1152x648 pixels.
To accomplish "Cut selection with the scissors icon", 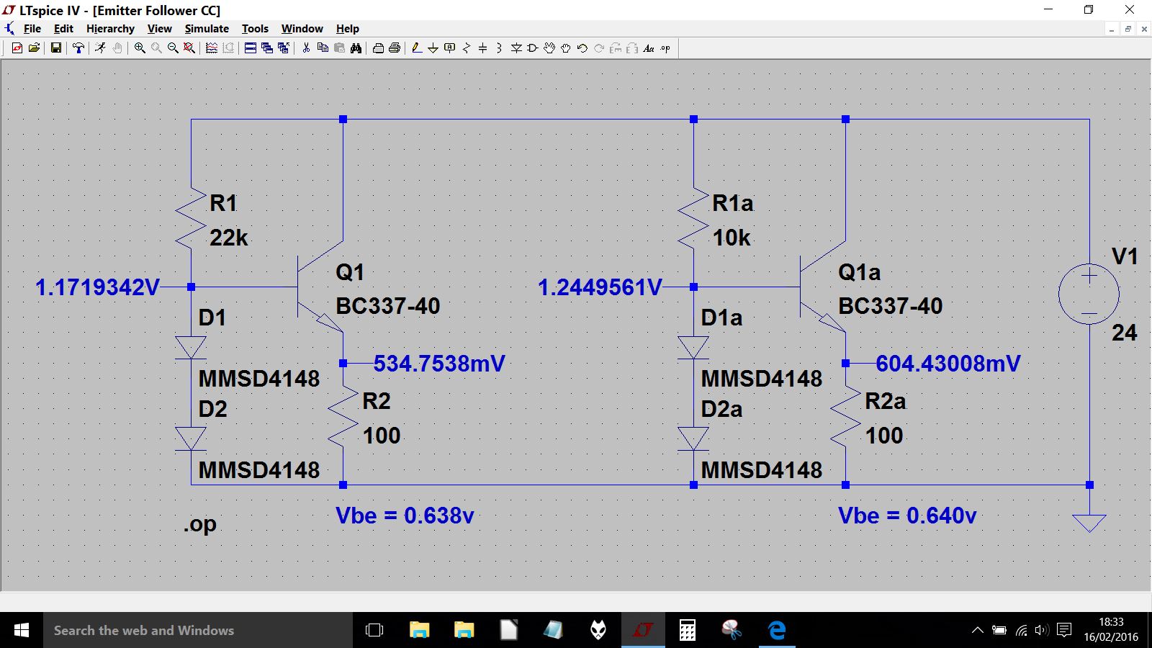I will 306,48.
